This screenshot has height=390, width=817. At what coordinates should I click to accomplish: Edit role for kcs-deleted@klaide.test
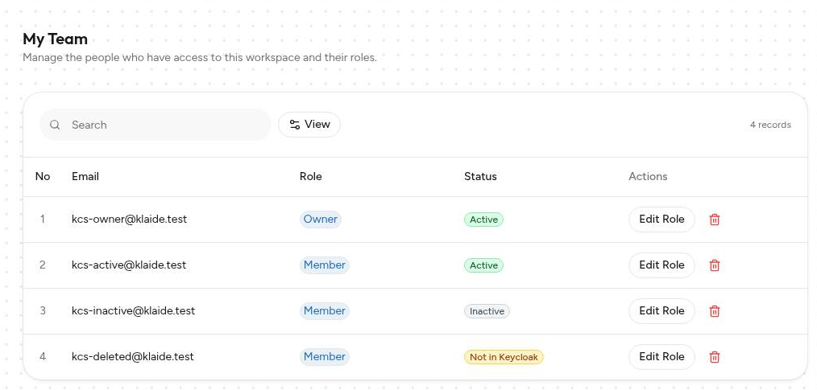pyautogui.click(x=661, y=357)
